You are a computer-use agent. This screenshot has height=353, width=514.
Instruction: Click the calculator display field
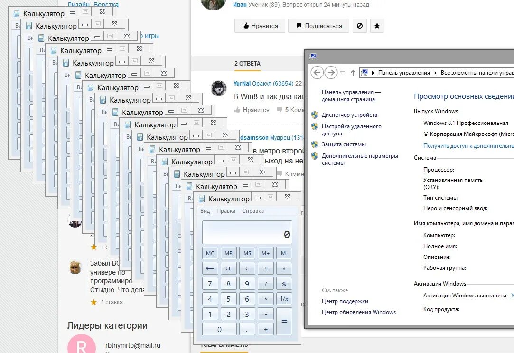pos(247,232)
